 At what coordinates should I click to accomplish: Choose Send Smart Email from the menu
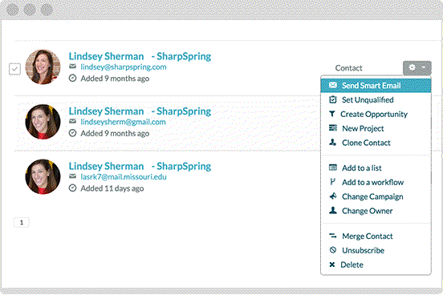pyautogui.click(x=376, y=85)
